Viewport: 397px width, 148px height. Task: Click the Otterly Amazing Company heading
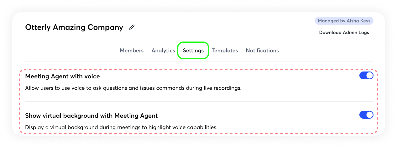point(74,27)
